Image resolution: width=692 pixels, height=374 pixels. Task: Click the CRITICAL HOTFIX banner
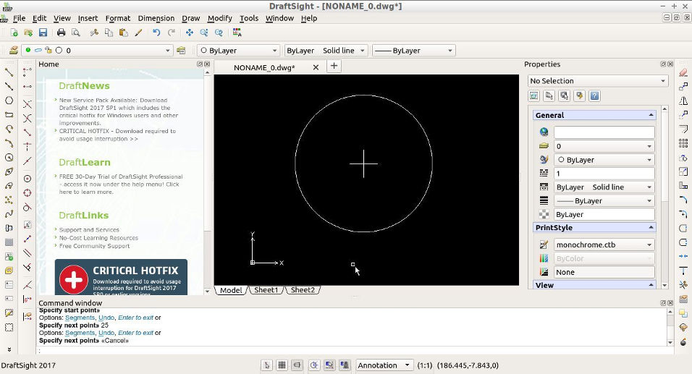121,277
